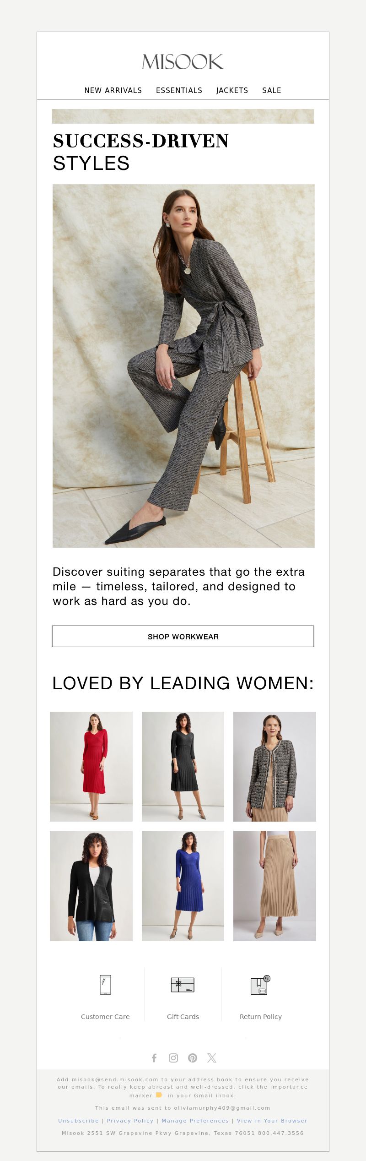Select the red dress thumbnail

[x=91, y=766]
